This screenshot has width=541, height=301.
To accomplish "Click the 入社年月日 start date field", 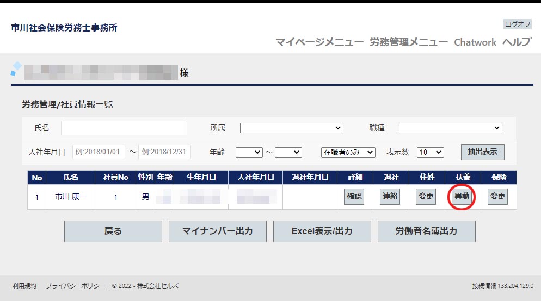I will (x=99, y=152).
